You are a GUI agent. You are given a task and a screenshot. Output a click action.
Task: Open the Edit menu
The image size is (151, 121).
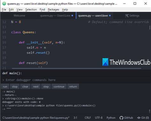pyautogui.click(x=11, y=10)
